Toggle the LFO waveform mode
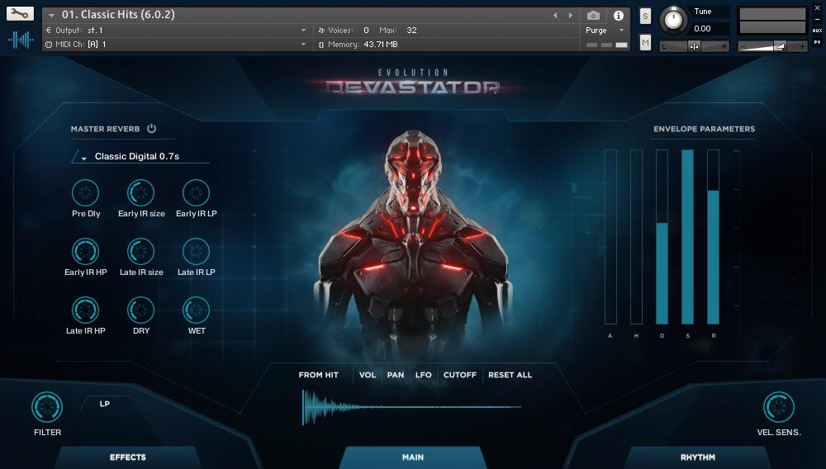This screenshot has width=826, height=469. pyautogui.click(x=424, y=375)
